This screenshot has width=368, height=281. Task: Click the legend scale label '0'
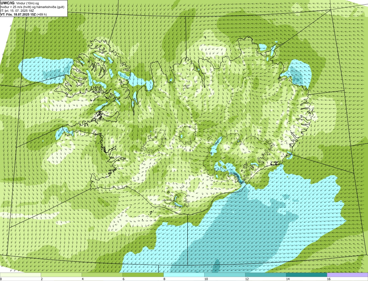(x=1, y=279)
